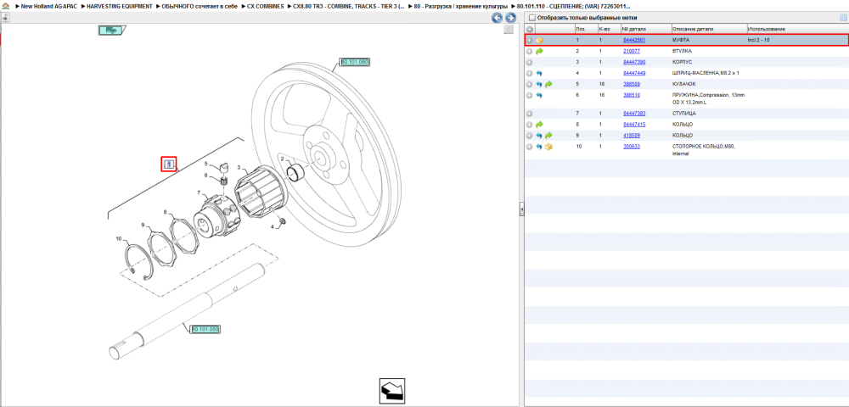Viewport: 849px width, 407px height.
Task: Open part number 418509 link
Action: (632, 135)
